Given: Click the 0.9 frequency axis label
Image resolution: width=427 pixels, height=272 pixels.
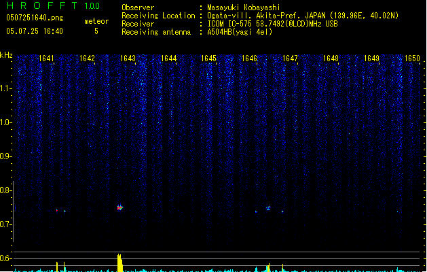Looking at the screenshot, I should point(5,156).
